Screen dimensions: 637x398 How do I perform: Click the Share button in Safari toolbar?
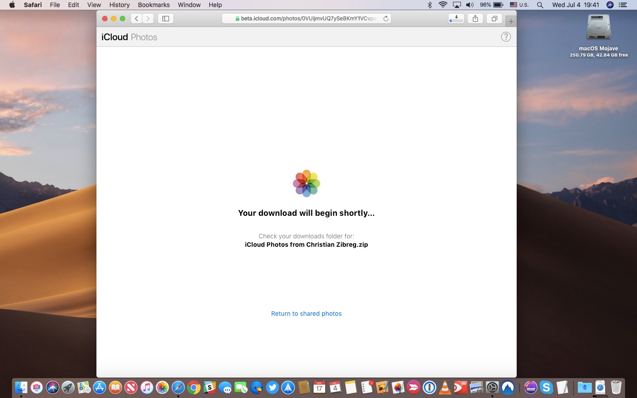(x=475, y=19)
